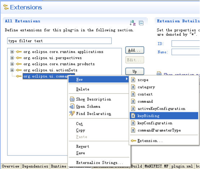
Task: Switch to the Dependencies tab
Action: point(35,166)
